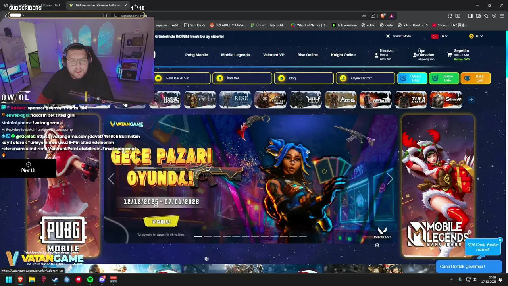Open the Blog button
The width and height of the screenshot is (508, 286).
tap(304, 78)
